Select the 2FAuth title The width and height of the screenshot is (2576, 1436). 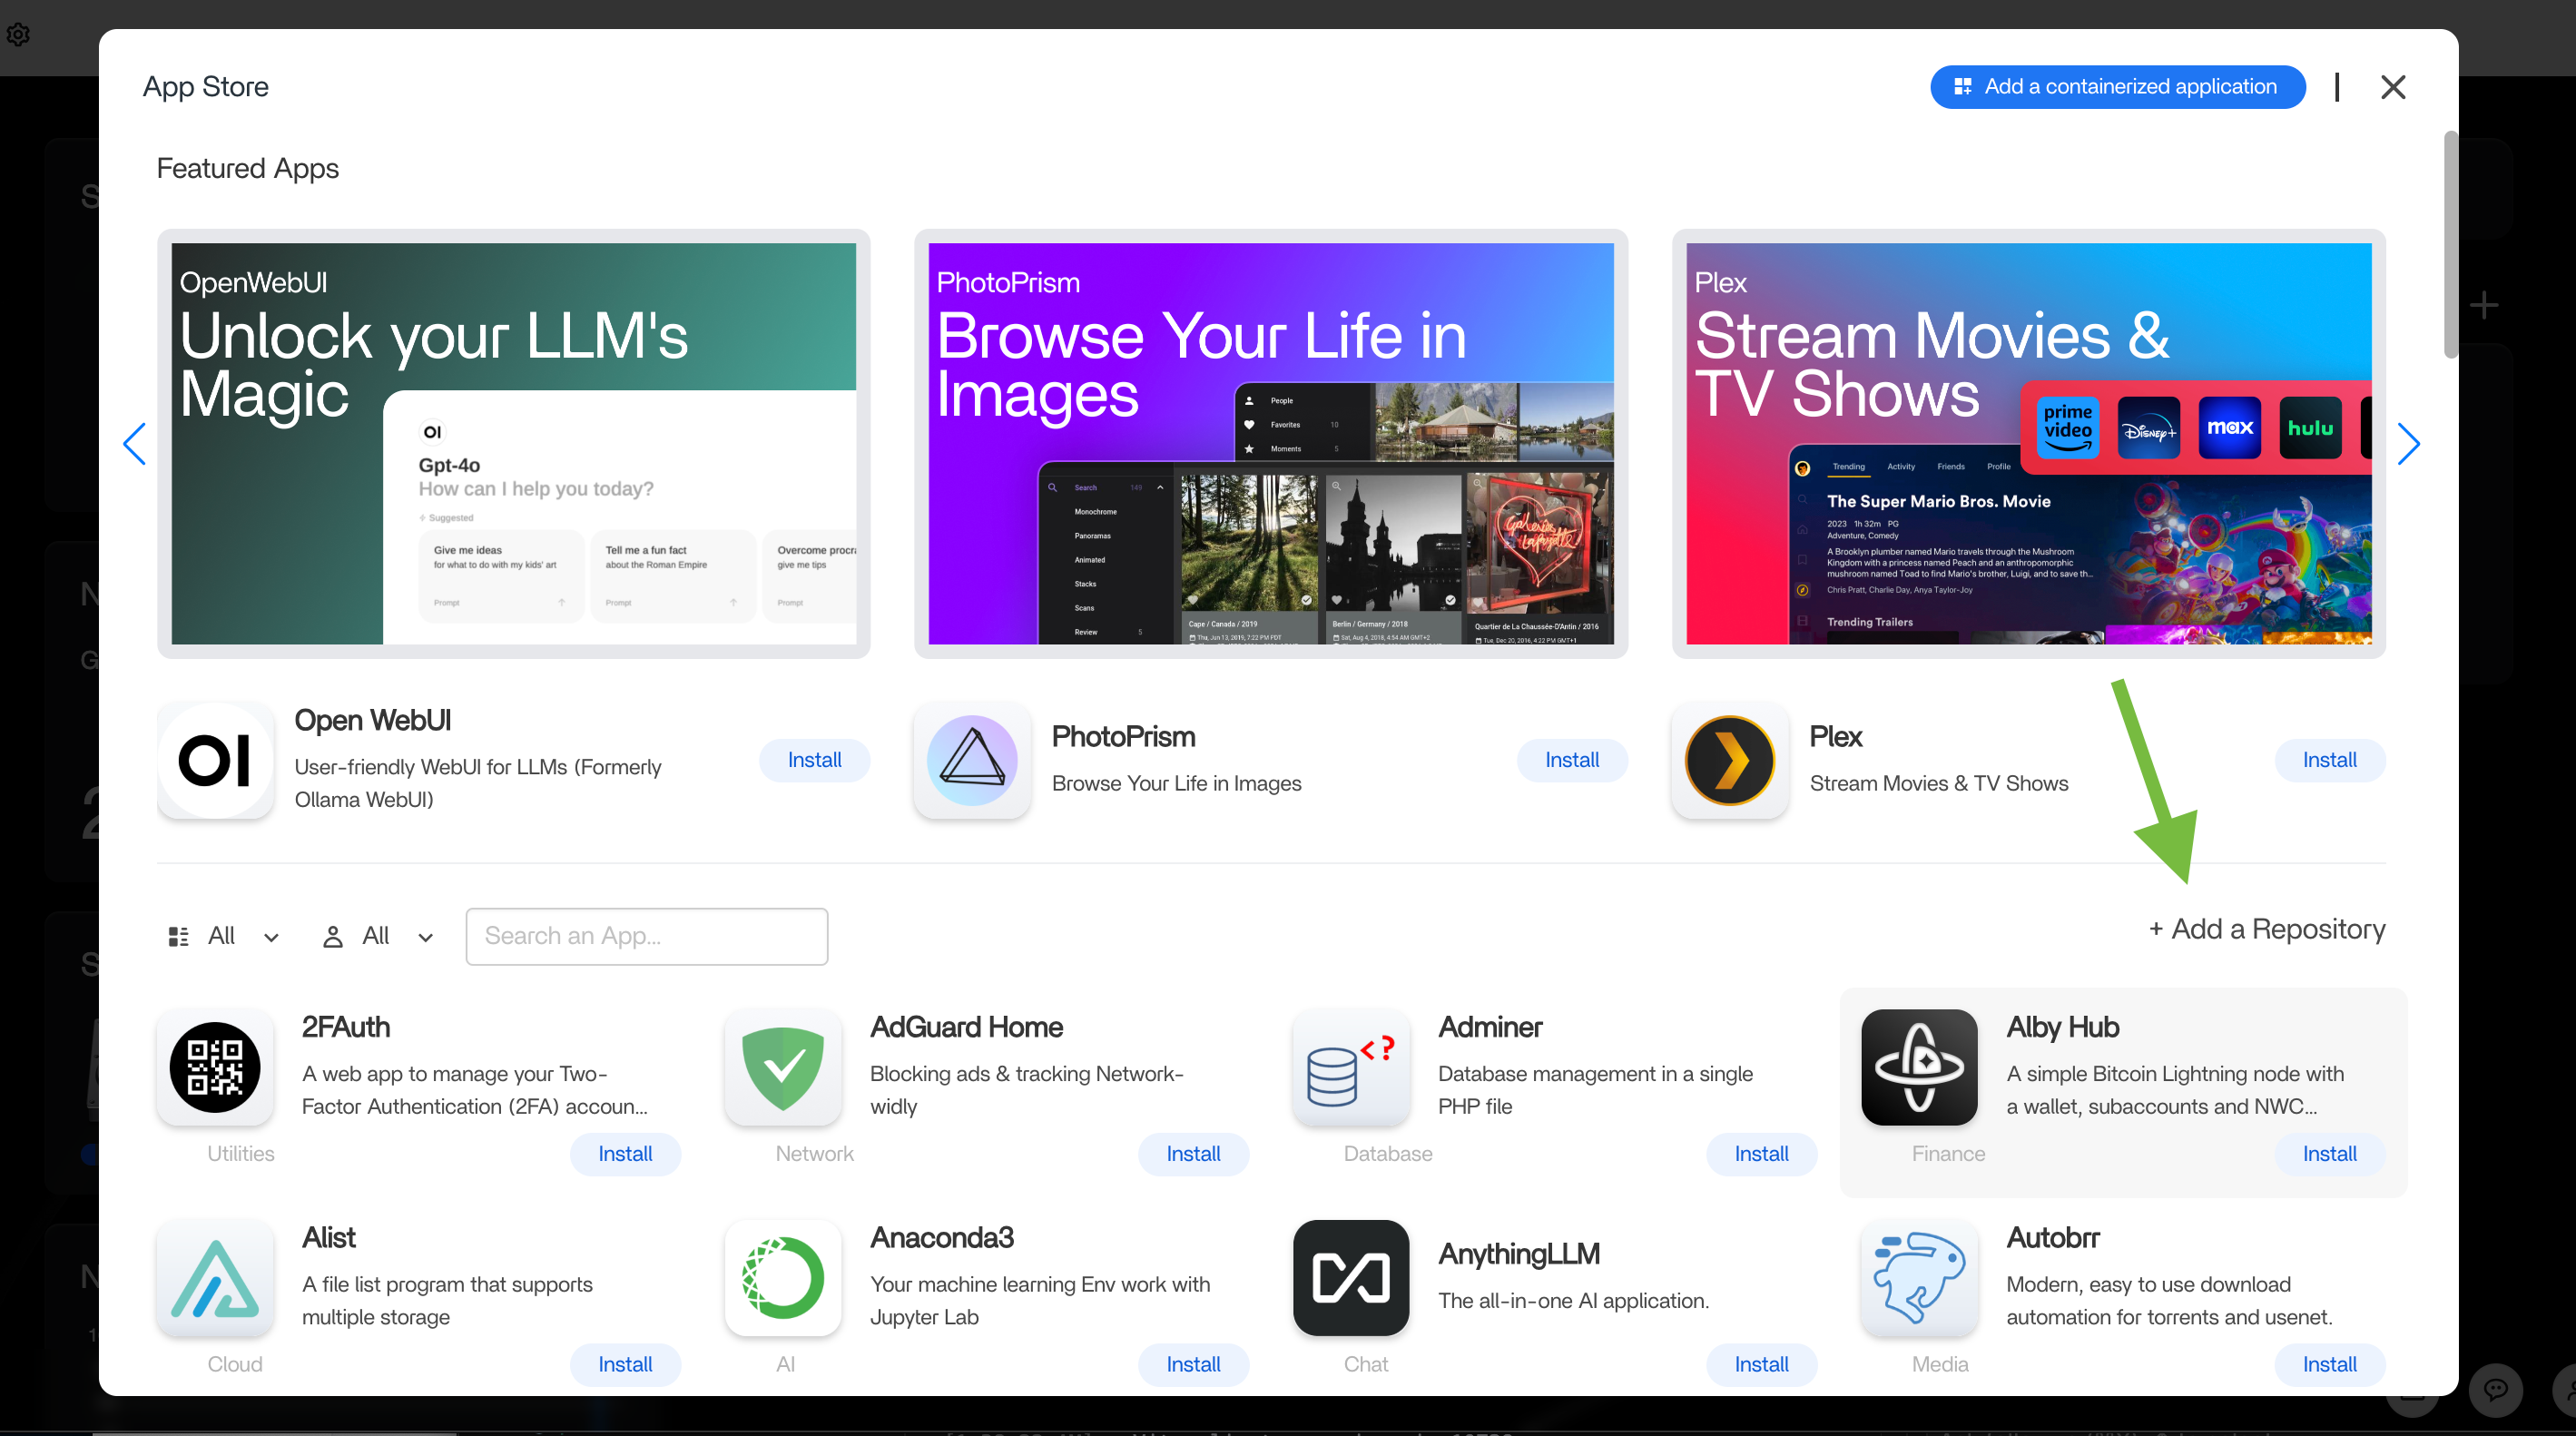pos(345,1027)
